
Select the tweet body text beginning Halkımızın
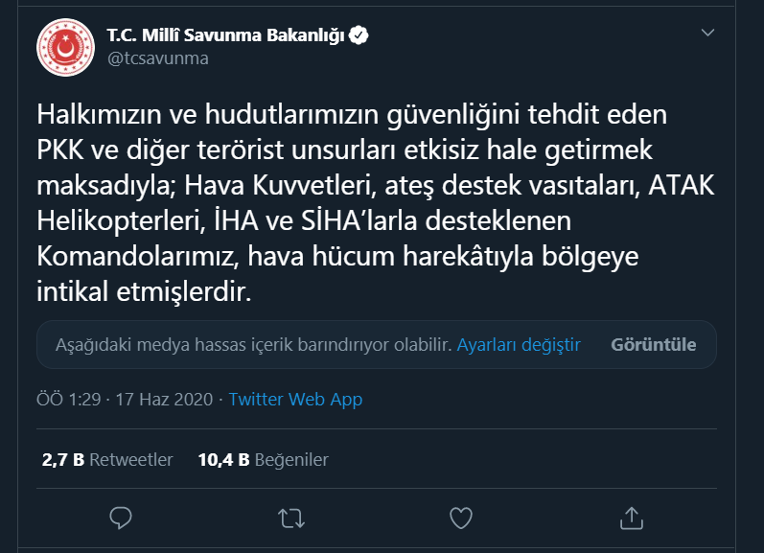375,202
